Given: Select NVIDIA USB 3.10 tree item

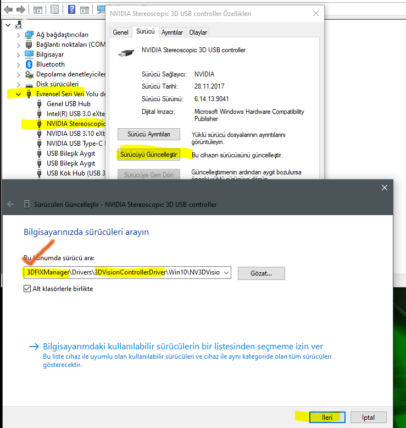Looking at the screenshot, I should coord(75,134).
